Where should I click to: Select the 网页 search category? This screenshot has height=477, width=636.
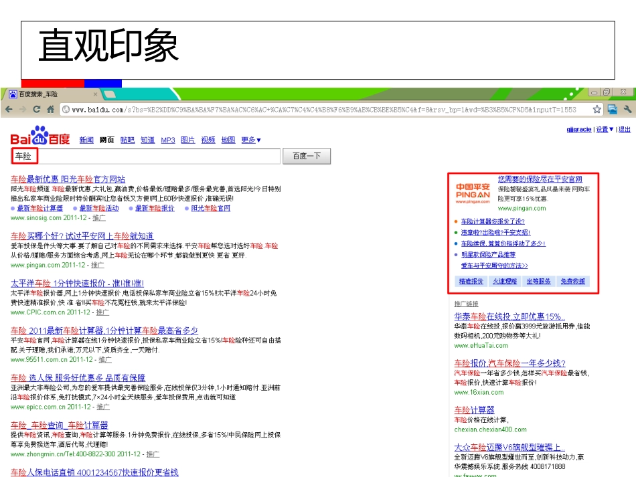point(107,140)
